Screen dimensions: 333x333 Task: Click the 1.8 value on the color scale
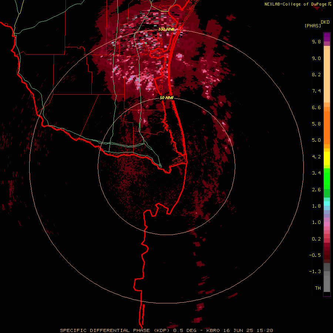[x=316, y=206]
